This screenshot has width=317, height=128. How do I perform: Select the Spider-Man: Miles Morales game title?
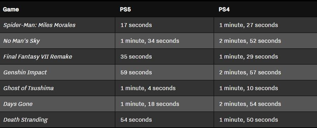40,25
